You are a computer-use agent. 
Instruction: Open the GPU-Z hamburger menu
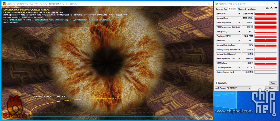[x=276, y=8]
